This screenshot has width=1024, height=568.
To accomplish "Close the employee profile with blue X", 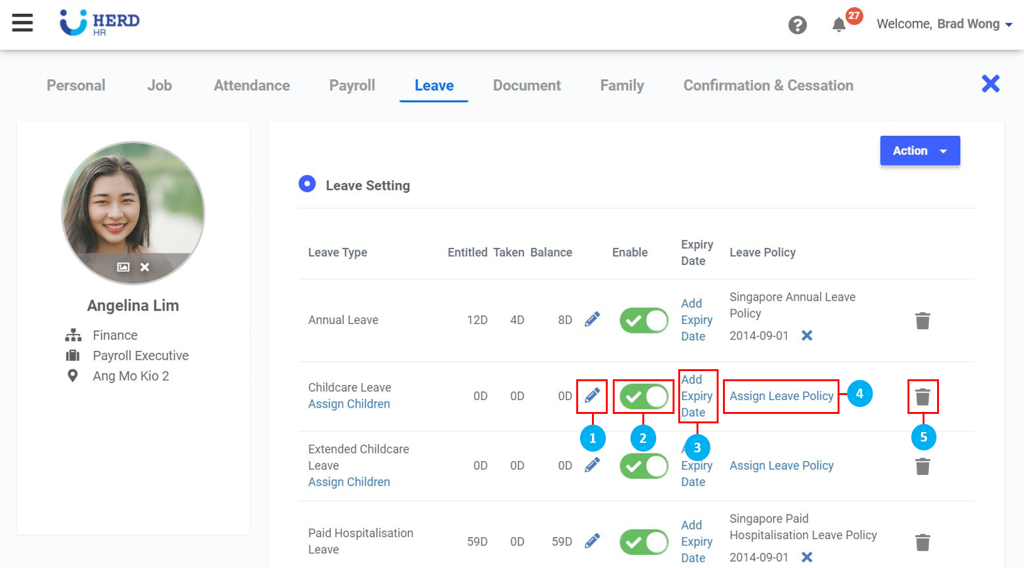I will click(x=990, y=84).
